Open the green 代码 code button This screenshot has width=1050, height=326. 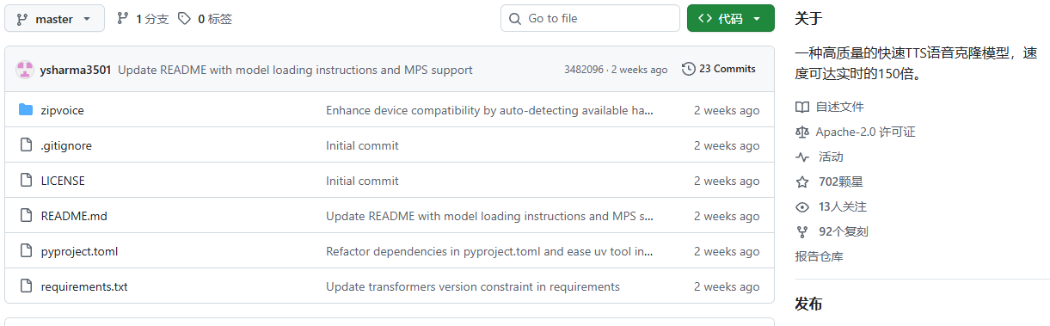coord(731,18)
